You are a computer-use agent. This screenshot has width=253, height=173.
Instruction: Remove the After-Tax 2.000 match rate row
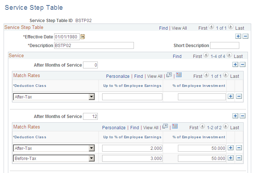(x=239, y=148)
